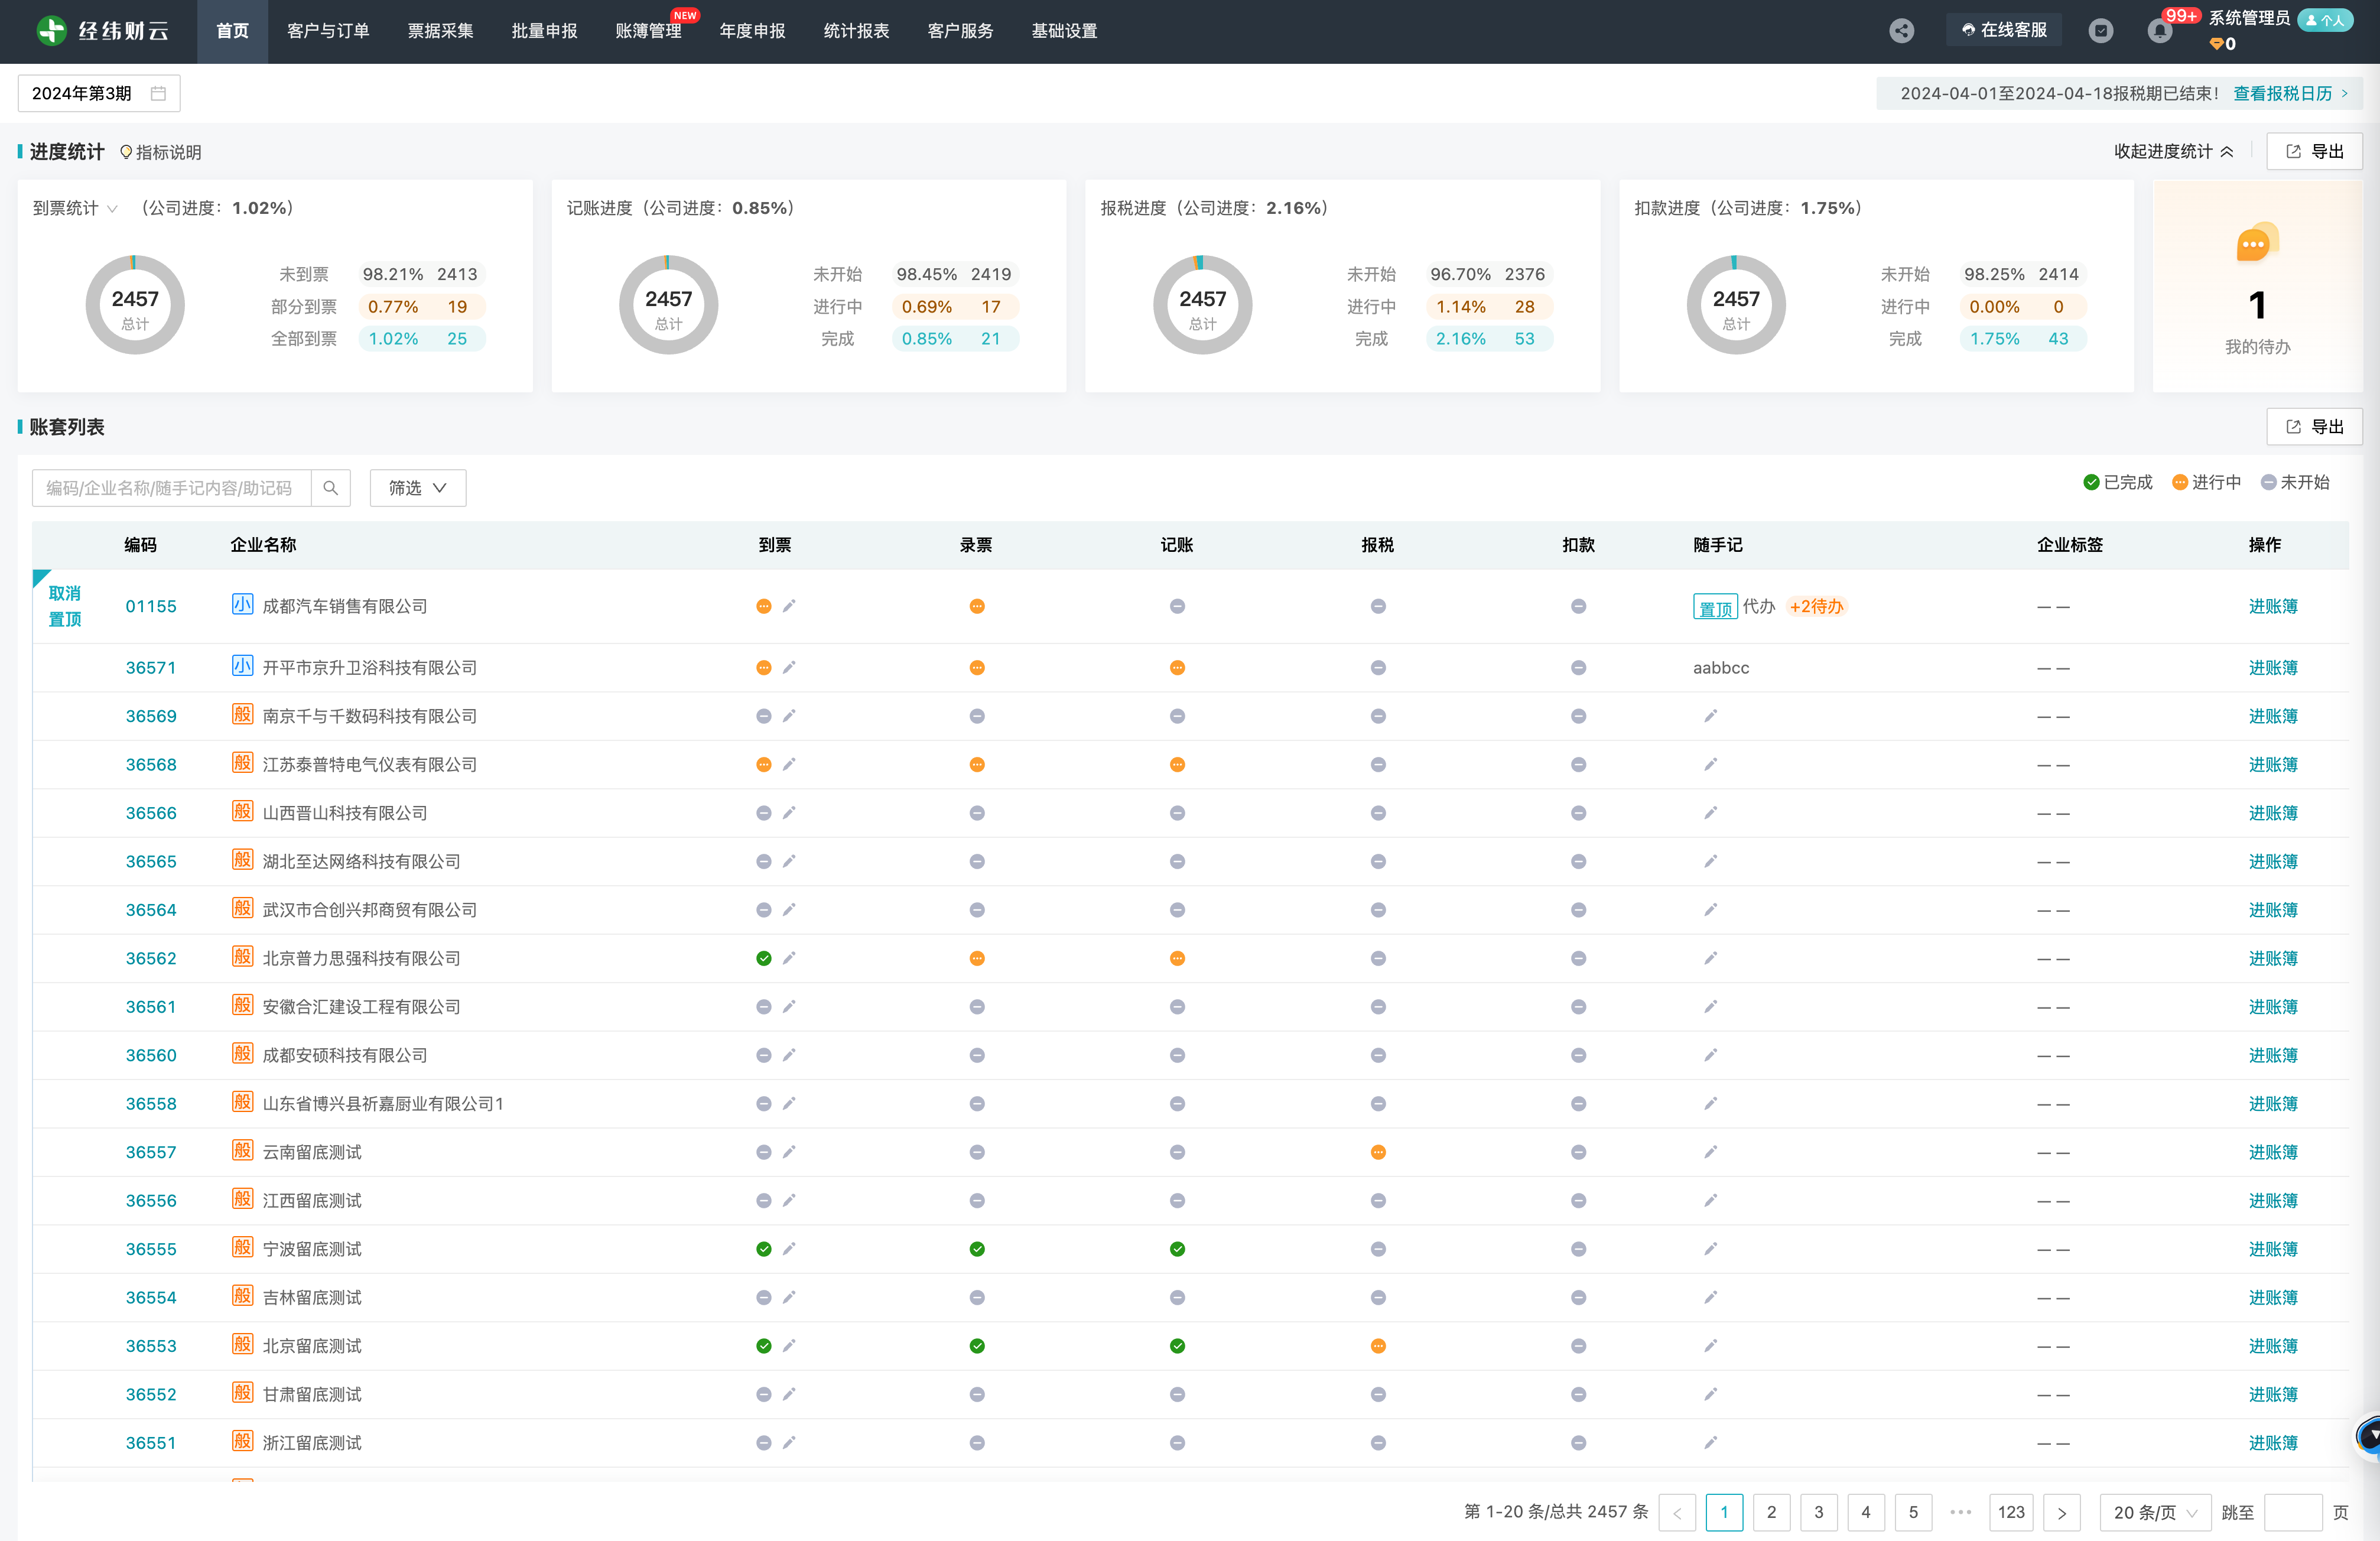This screenshot has width=2380, height=1541.
Task: Click the calendar icon in period picker
Action: tap(158, 93)
